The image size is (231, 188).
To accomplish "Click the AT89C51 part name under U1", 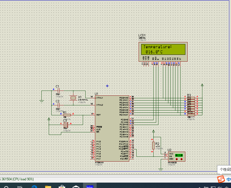I will pos(99,163).
